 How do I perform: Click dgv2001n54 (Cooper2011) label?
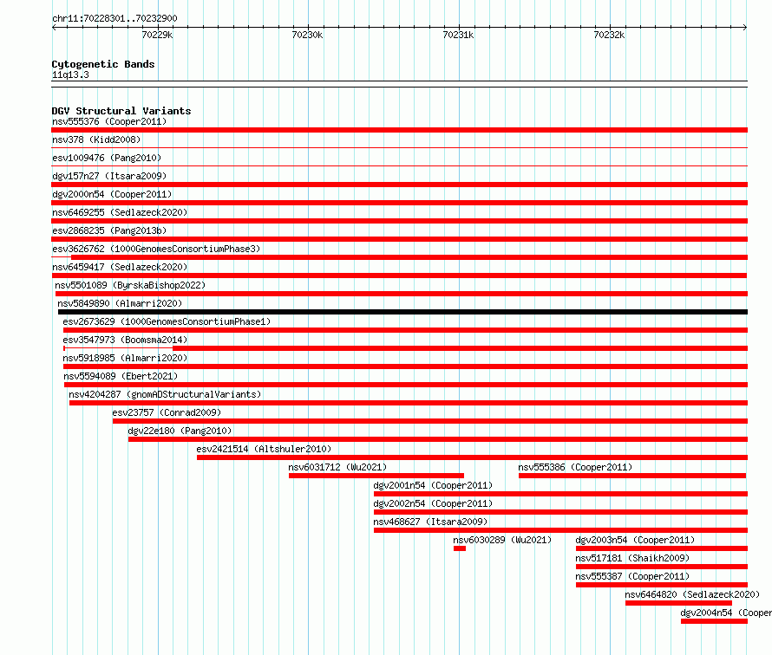point(433,485)
